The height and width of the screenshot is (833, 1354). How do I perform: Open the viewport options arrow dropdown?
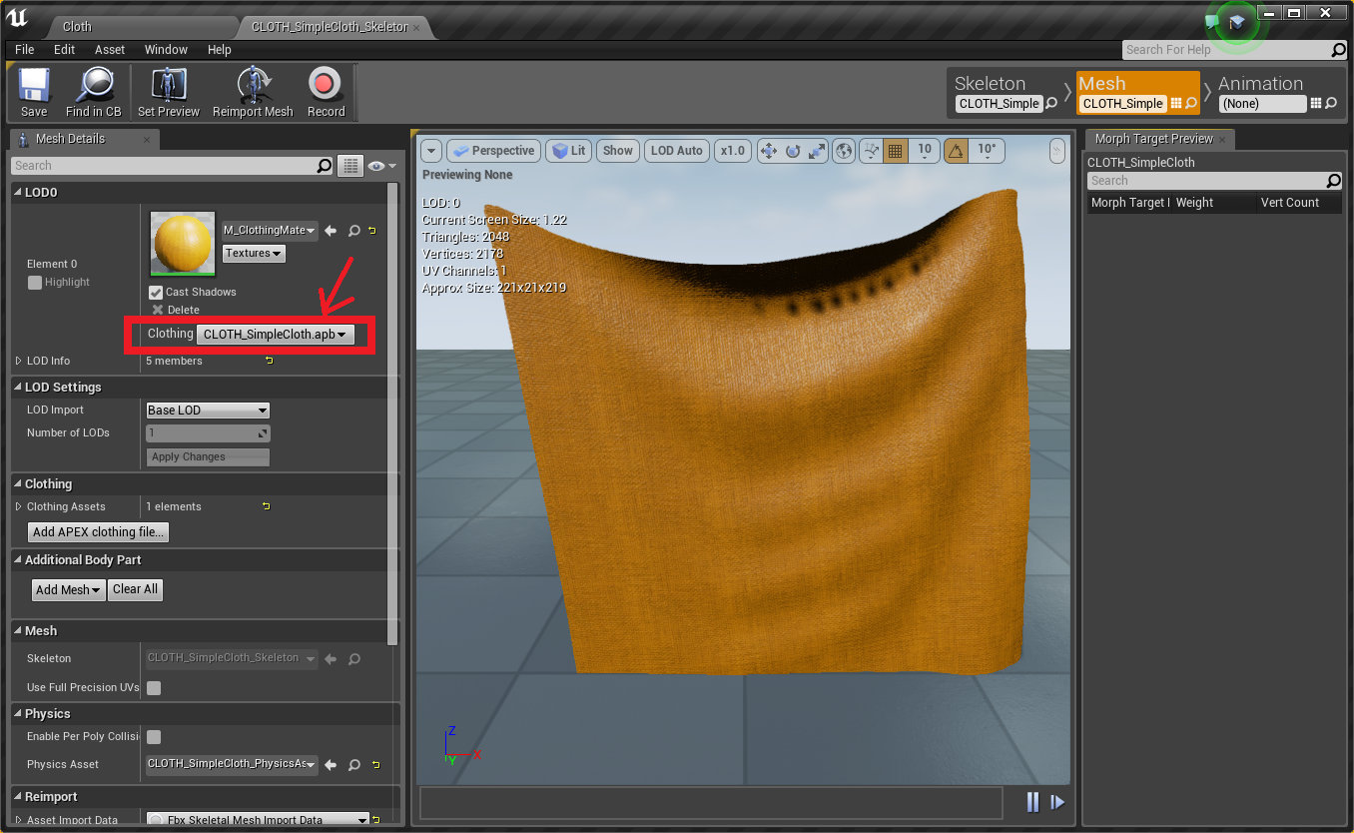[431, 151]
